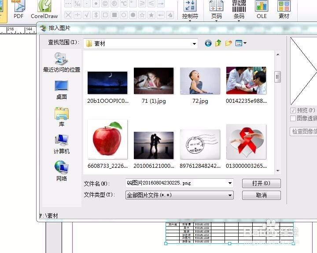Screen dimensions: 317x253
Task: Click the CorelDraw import icon
Action: coord(44,9)
